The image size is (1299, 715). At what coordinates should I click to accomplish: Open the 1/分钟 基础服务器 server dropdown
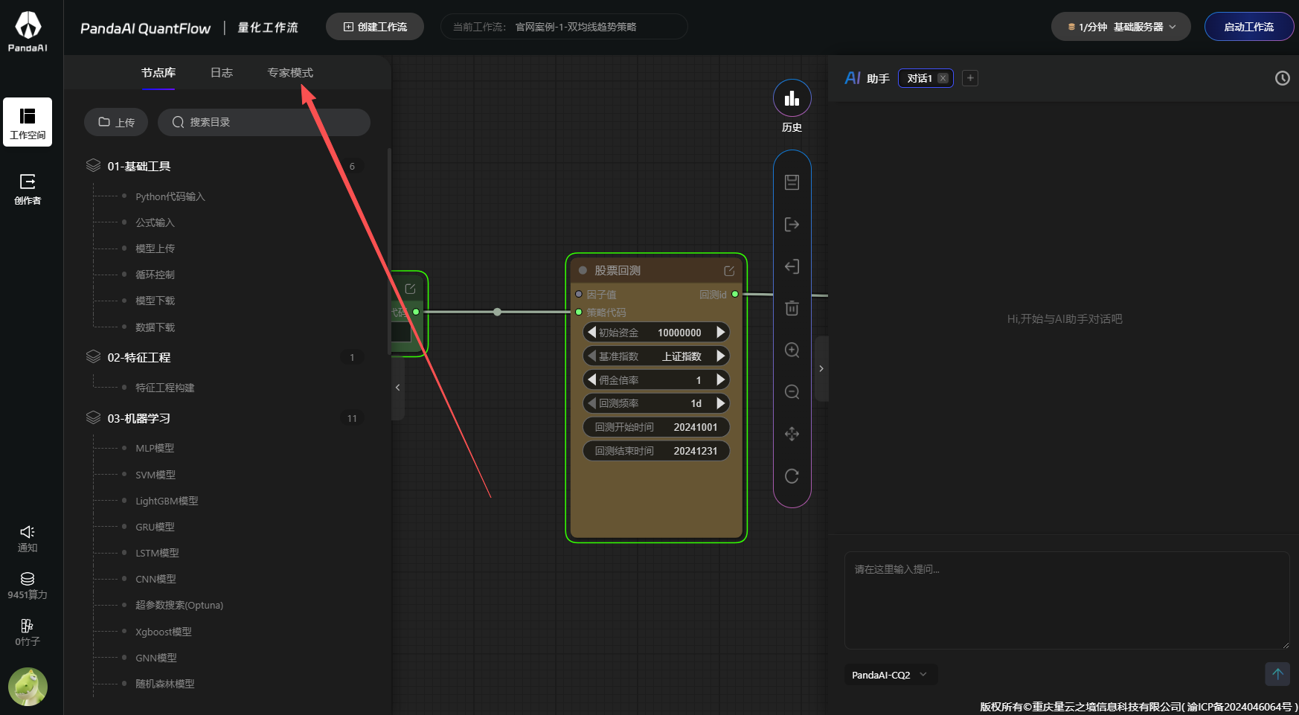pyautogui.click(x=1121, y=27)
